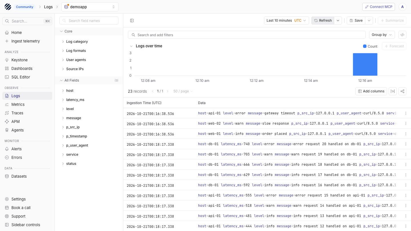Open the SQL Editor
Viewport: 411px width, 231px height.
click(x=27, y=77)
